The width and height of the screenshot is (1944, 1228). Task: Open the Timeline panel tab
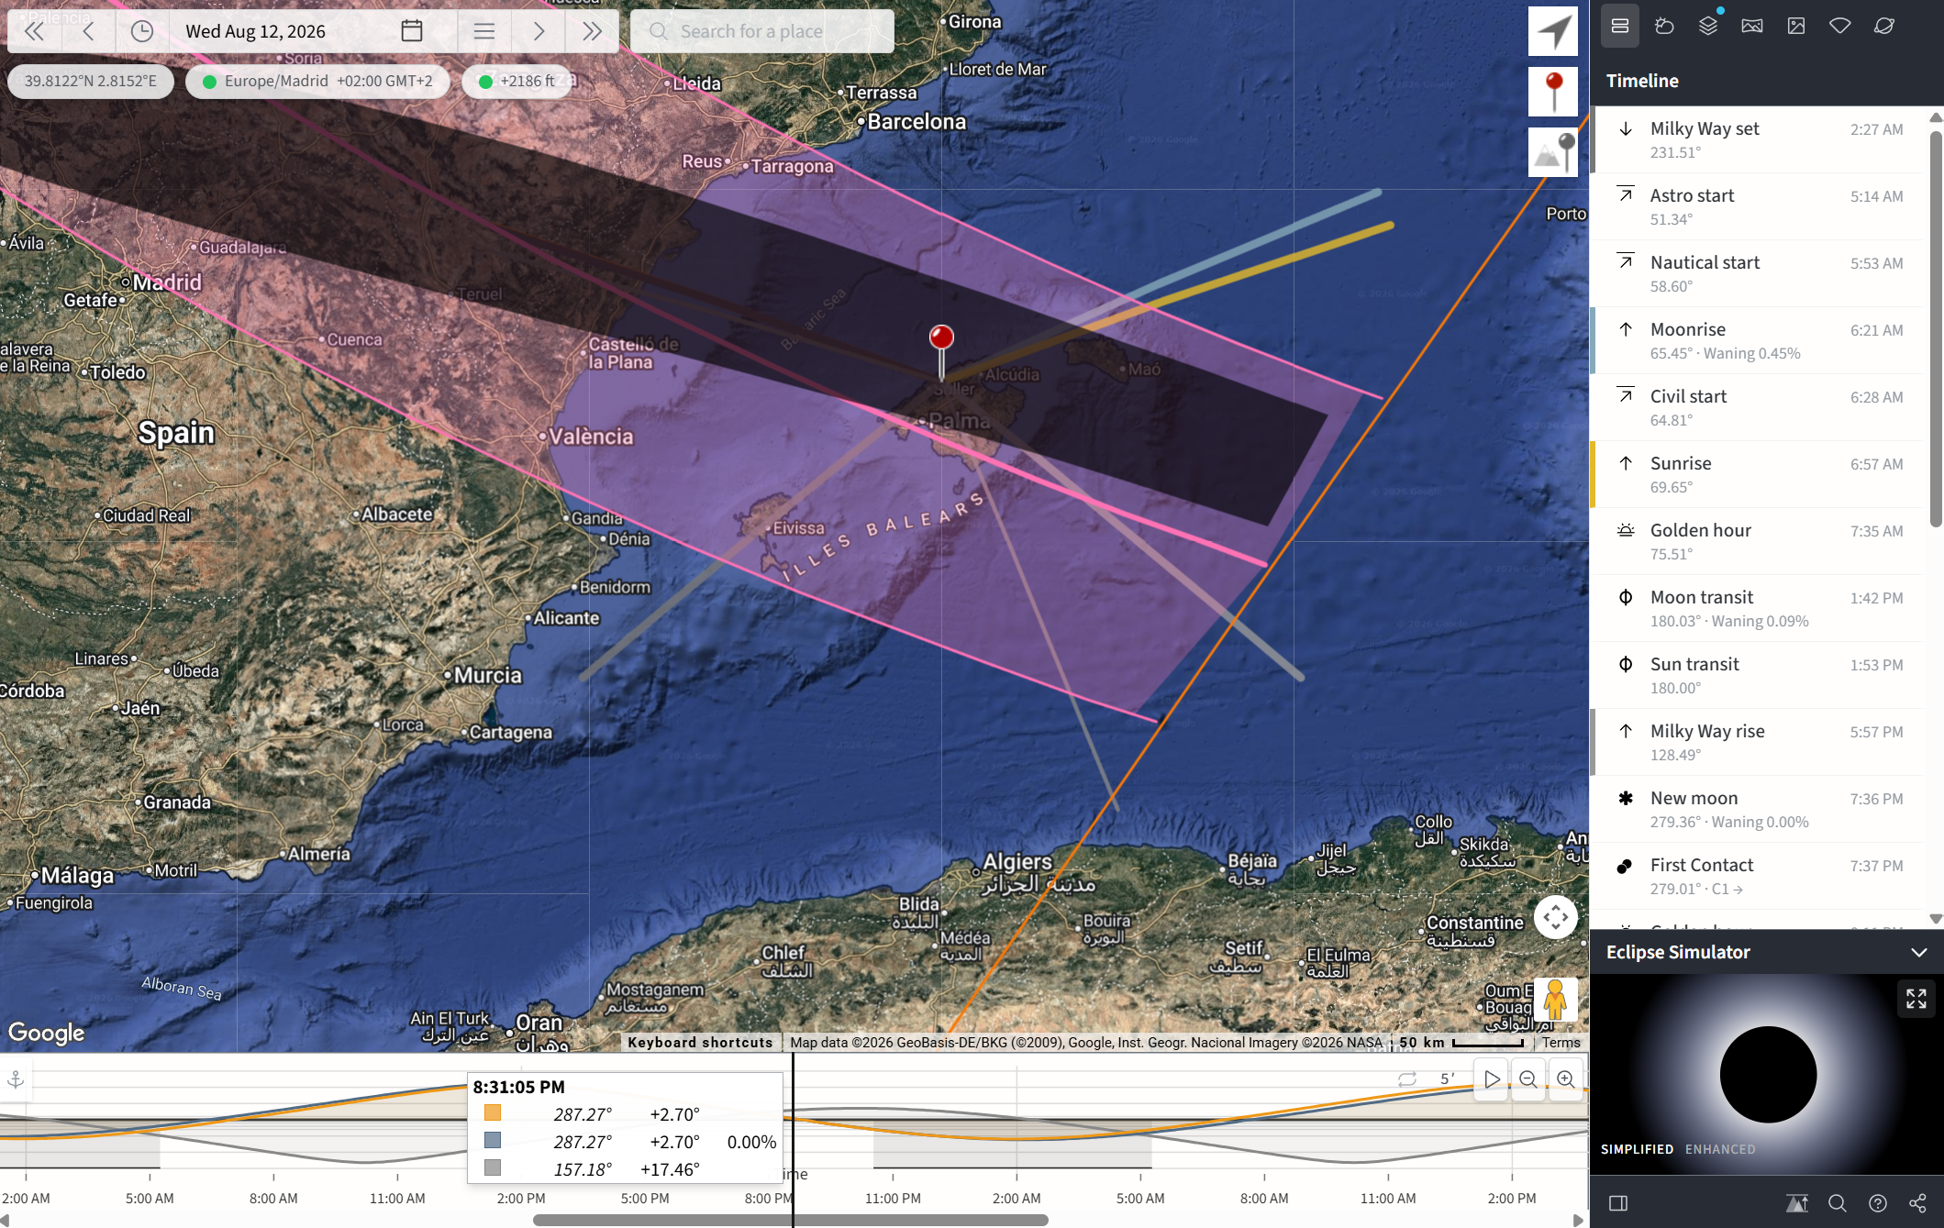1620,26
